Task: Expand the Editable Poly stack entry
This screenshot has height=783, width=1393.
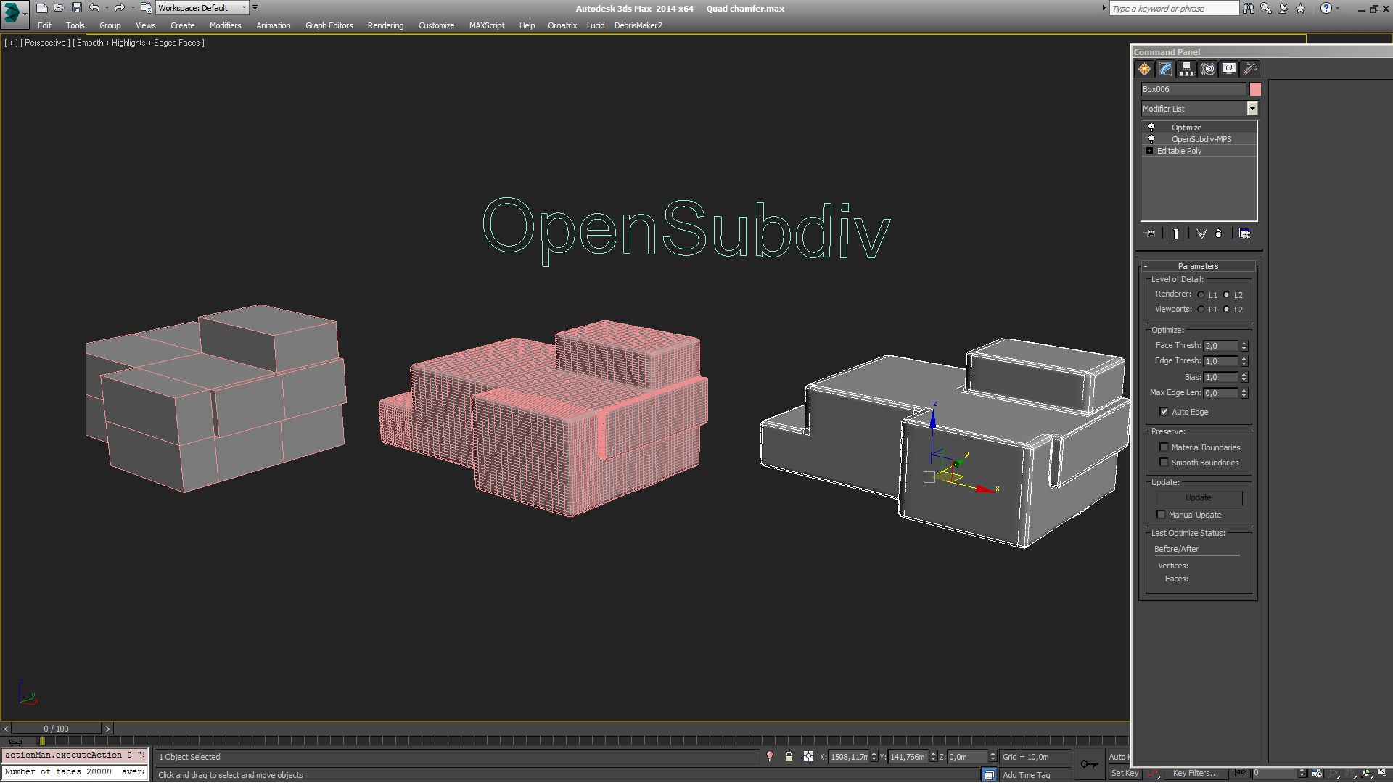Action: coord(1149,151)
